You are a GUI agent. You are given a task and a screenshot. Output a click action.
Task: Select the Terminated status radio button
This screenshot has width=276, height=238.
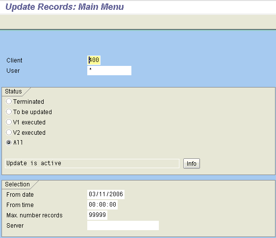click(9, 101)
